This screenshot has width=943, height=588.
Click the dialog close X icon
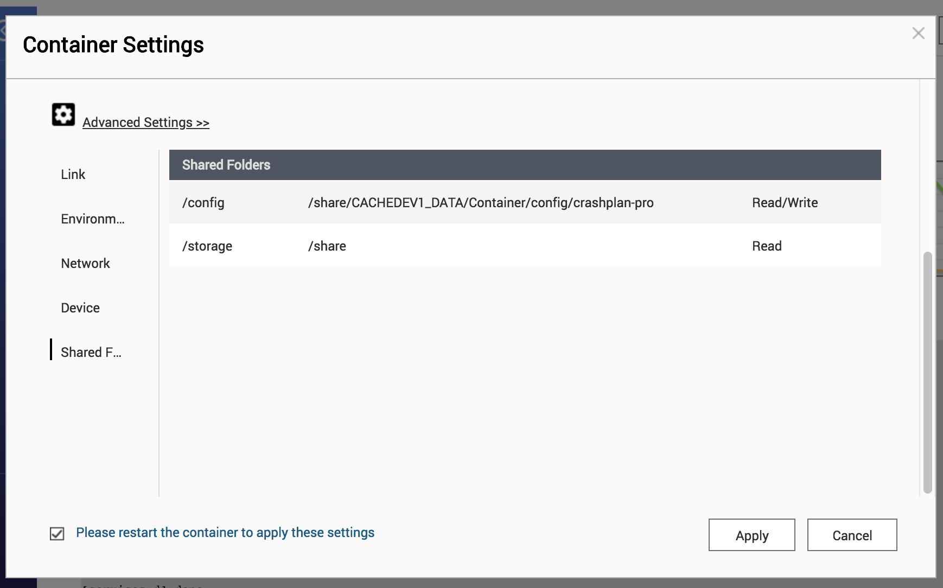(x=919, y=33)
